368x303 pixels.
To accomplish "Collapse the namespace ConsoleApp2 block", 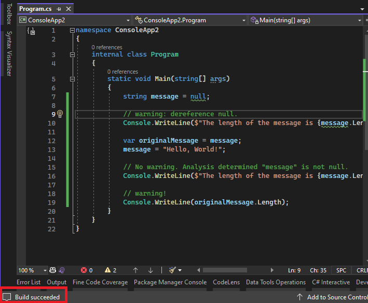I will pyautogui.click(x=72, y=30).
